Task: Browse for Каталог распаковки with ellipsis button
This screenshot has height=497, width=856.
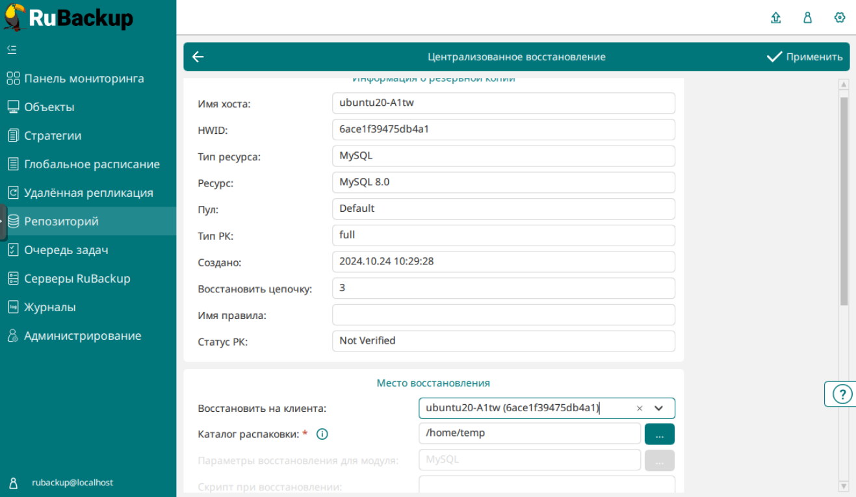Action: [x=659, y=434]
